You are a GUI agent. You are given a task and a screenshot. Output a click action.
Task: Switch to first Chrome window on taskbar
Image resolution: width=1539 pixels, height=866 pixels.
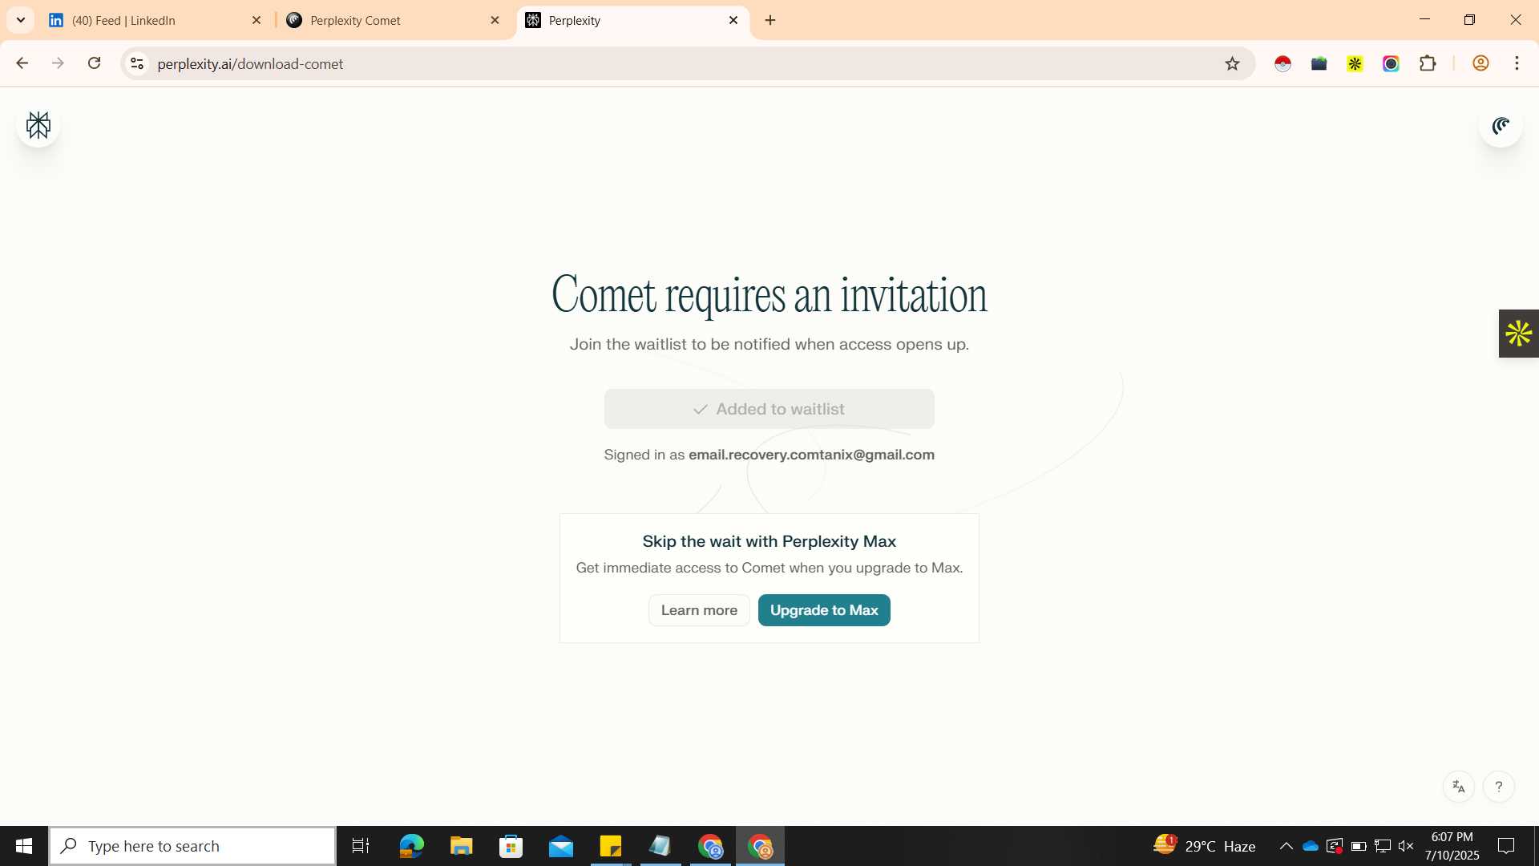coord(710,846)
